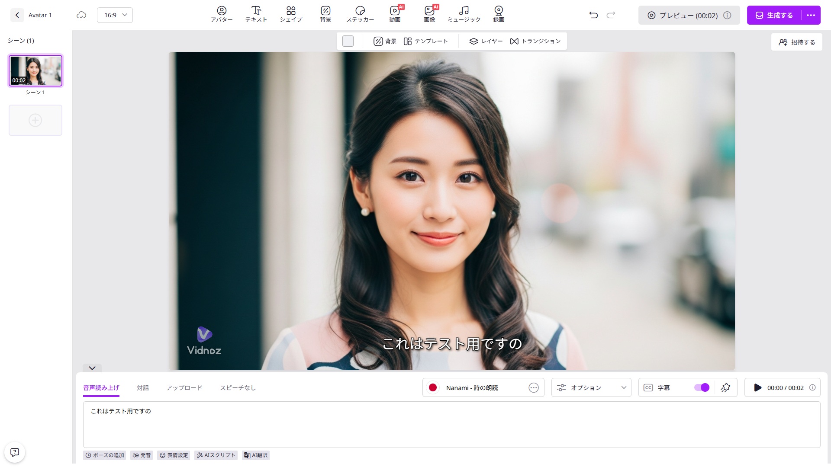Click the undo arrow icon
This screenshot has height=467, width=831.
tap(593, 15)
